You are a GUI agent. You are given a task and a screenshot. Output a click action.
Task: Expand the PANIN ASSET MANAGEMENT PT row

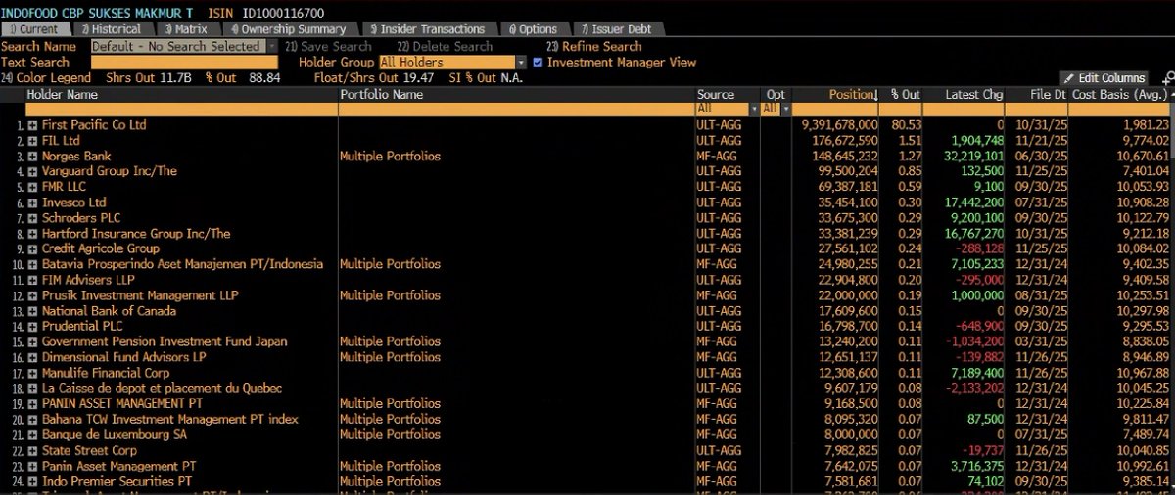point(32,403)
